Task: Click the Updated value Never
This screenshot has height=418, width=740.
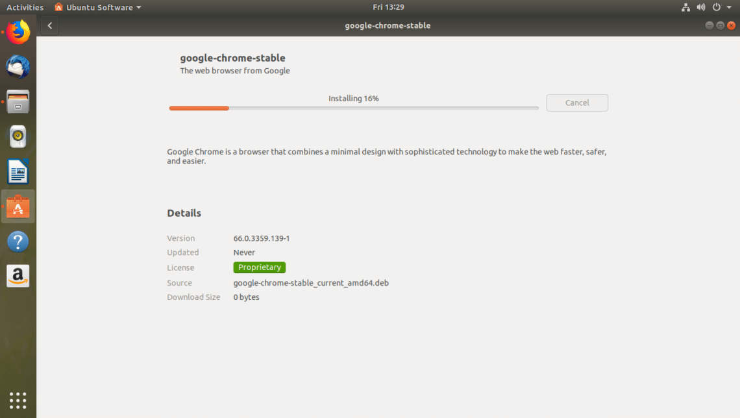Action: pyautogui.click(x=244, y=252)
